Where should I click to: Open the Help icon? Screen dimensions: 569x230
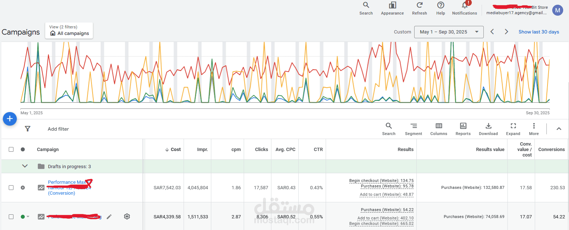click(x=440, y=5)
